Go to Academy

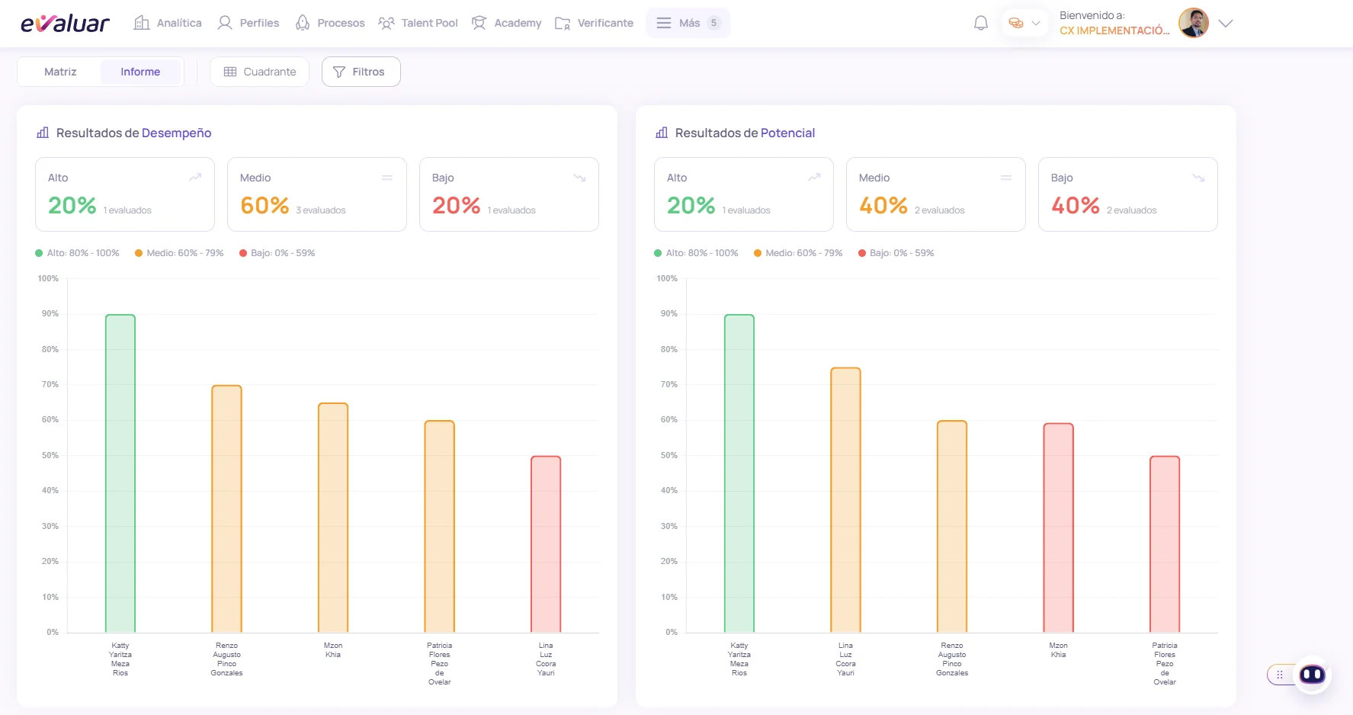tap(506, 23)
